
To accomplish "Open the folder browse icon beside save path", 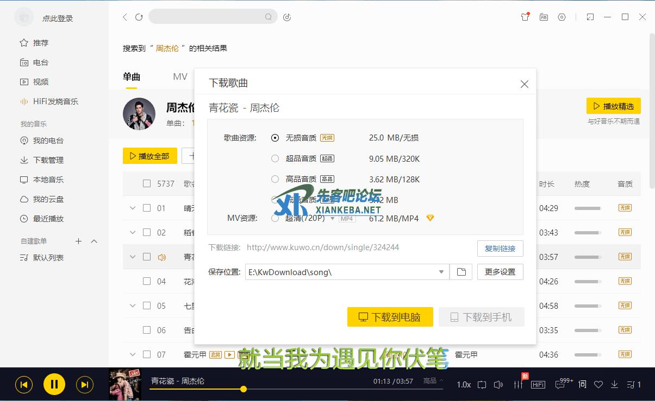I will coord(461,272).
